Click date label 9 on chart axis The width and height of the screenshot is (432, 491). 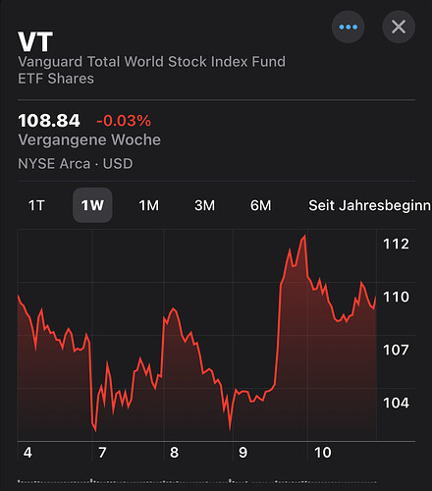coord(243,453)
